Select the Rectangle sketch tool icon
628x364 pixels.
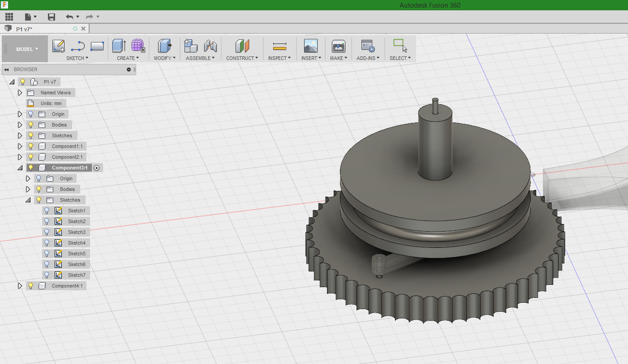97,46
